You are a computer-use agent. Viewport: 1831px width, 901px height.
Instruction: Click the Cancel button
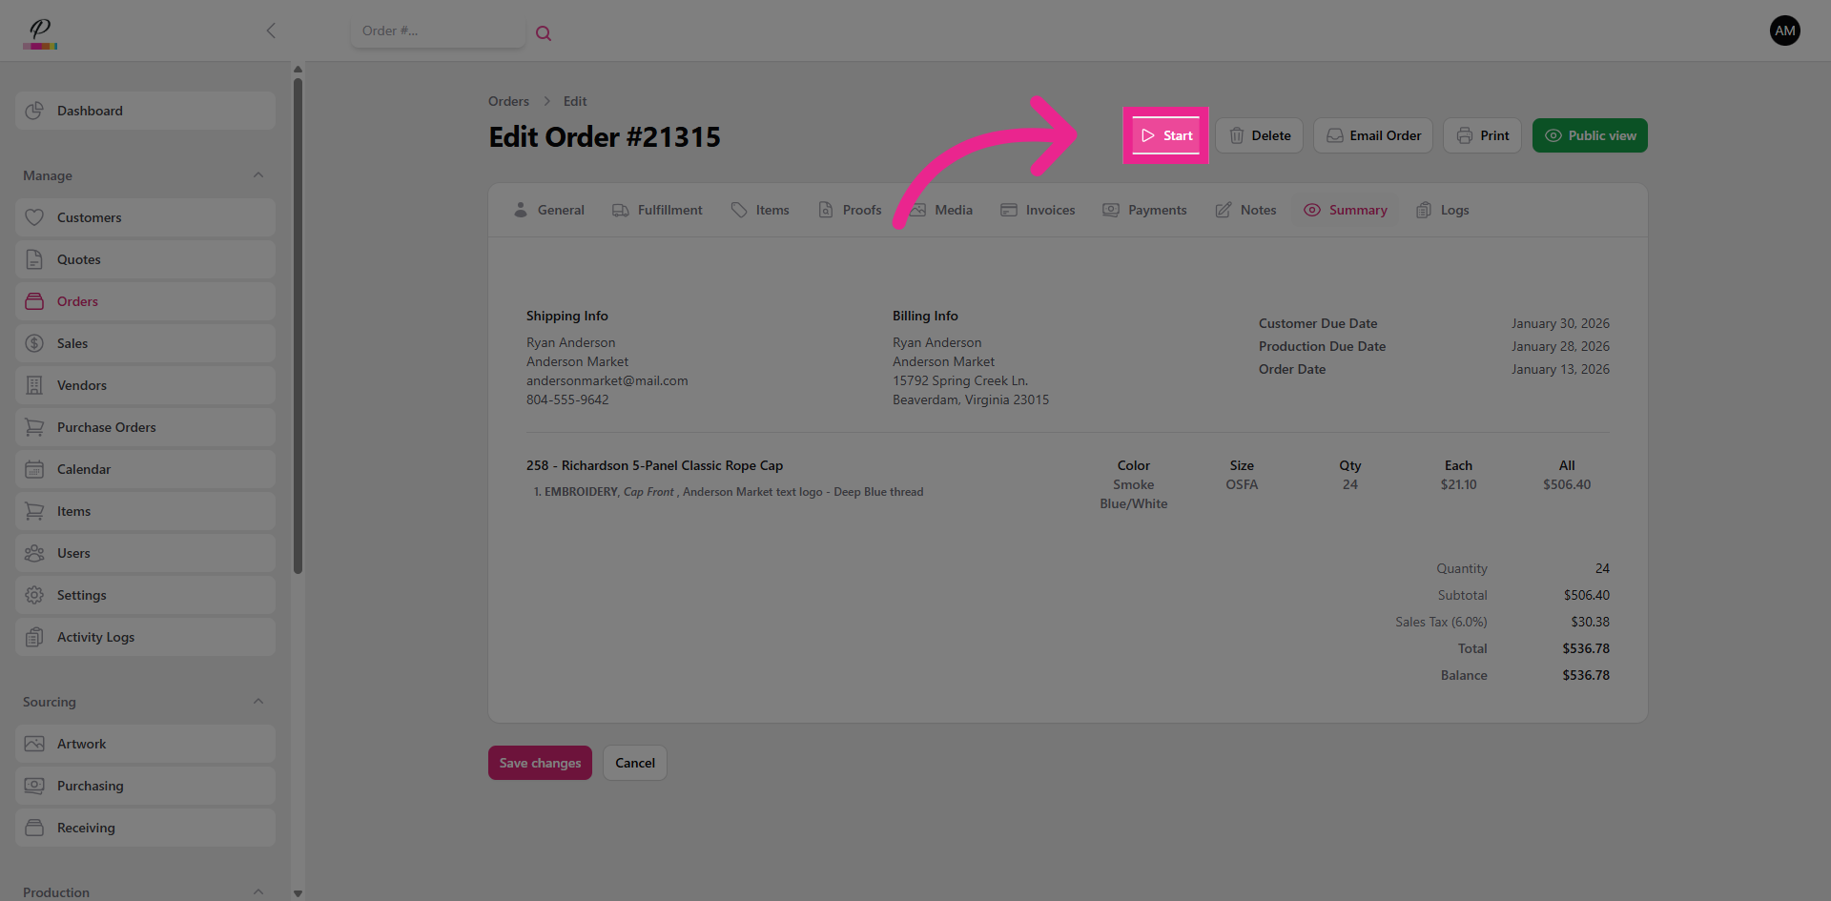(635, 763)
